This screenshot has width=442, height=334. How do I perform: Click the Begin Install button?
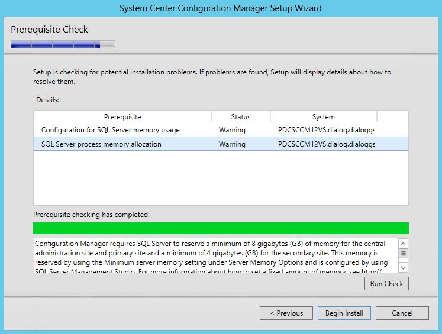click(344, 313)
